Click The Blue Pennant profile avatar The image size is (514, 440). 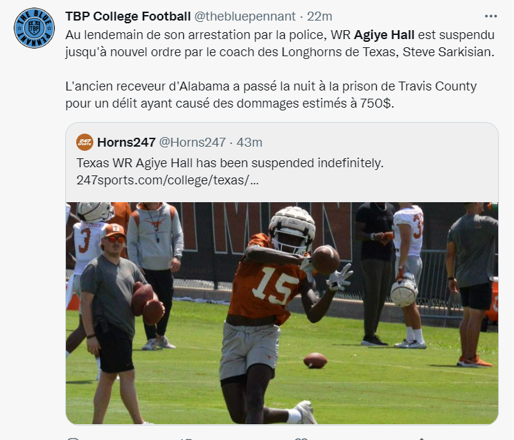point(34,28)
